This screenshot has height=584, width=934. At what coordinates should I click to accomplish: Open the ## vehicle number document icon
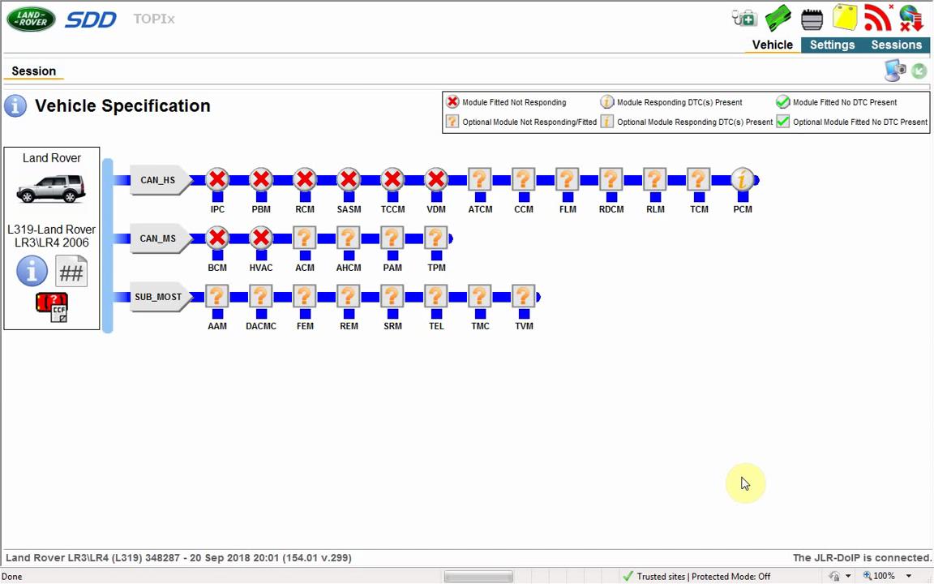(x=71, y=271)
